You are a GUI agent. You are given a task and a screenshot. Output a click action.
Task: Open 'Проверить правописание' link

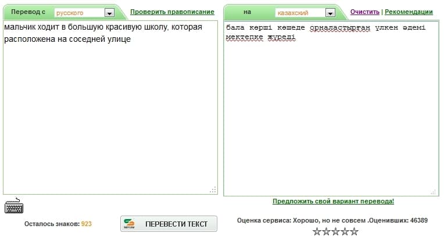172,12
